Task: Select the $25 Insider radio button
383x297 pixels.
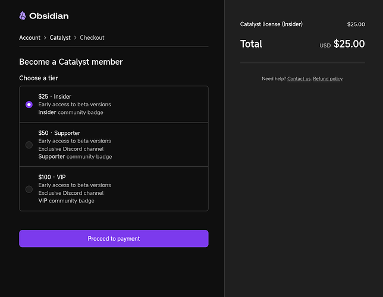Action: [x=29, y=105]
